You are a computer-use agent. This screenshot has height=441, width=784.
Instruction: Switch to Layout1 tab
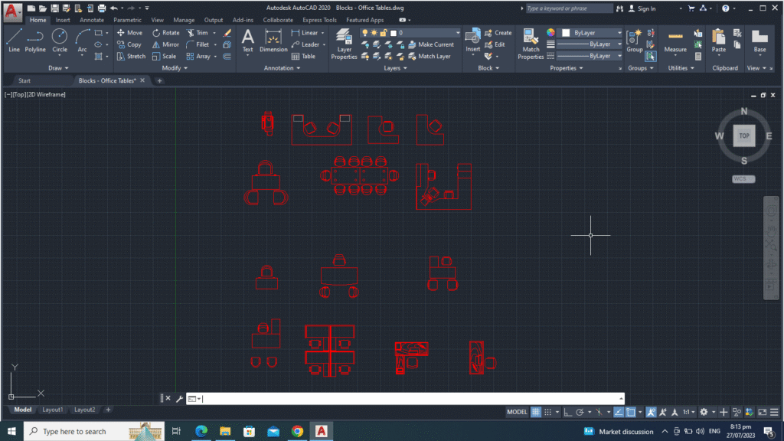[53, 410]
